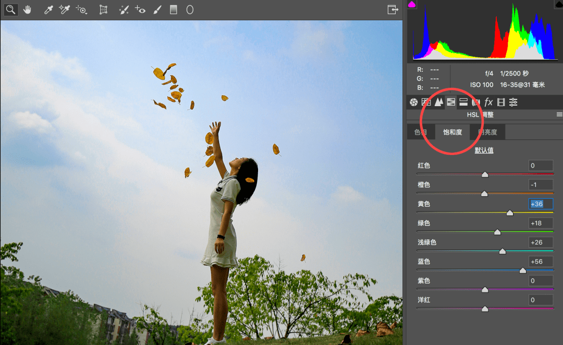Image resolution: width=563 pixels, height=345 pixels.
Task: Click the 绿色 slider thumb
Action: pos(497,232)
